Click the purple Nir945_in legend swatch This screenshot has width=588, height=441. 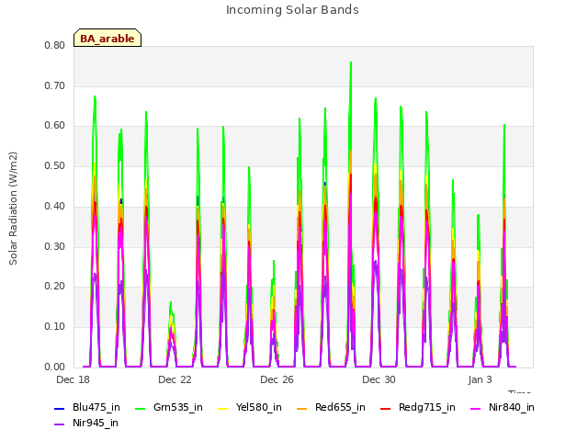pos(59,424)
